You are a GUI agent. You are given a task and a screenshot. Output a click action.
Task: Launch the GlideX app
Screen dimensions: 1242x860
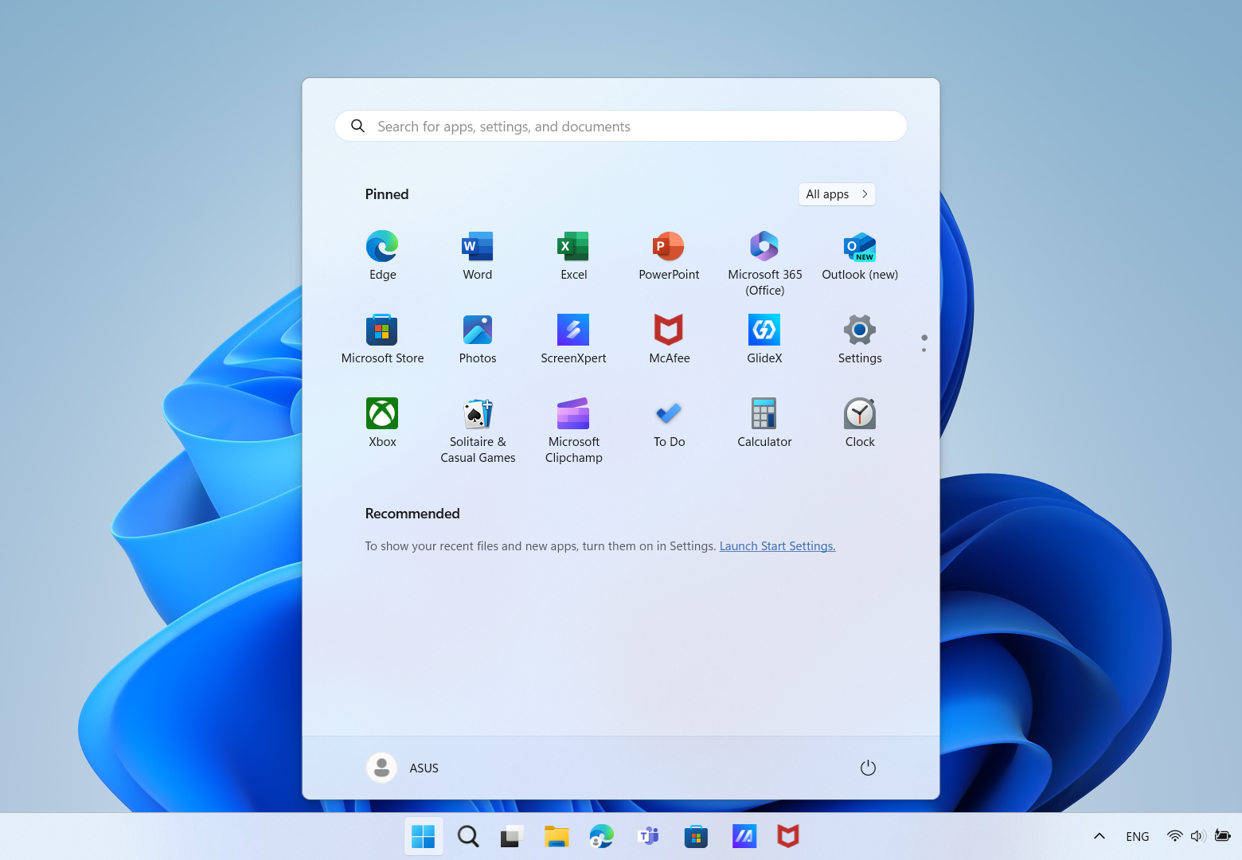pyautogui.click(x=764, y=340)
